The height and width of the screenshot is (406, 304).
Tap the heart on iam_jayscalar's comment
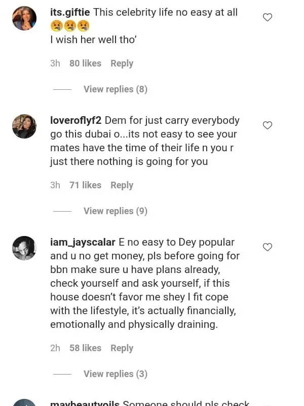pyautogui.click(x=268, y=247)
